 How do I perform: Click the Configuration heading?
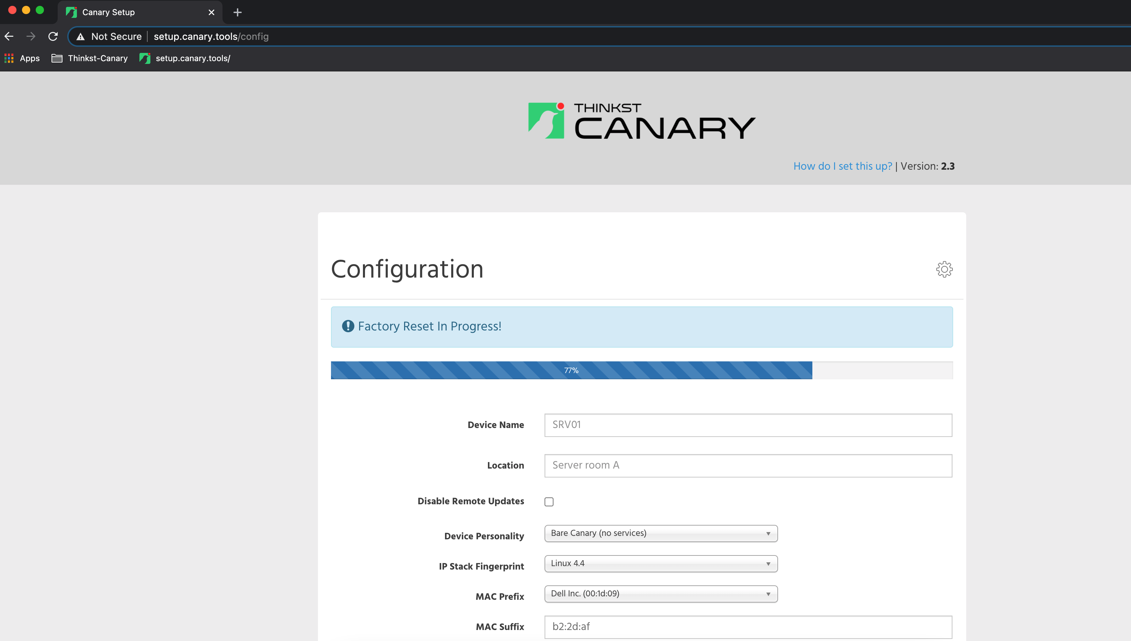tap(407, 269)
